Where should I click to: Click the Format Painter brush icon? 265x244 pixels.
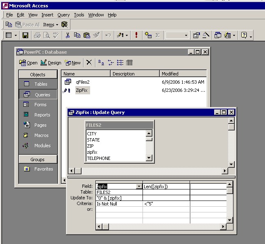point(96,35)
